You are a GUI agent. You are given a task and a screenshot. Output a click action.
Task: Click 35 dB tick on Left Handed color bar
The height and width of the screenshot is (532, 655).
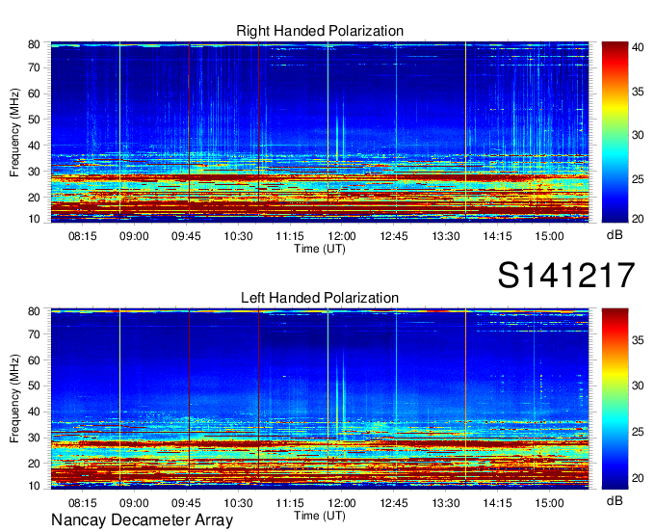pos(638,340)
